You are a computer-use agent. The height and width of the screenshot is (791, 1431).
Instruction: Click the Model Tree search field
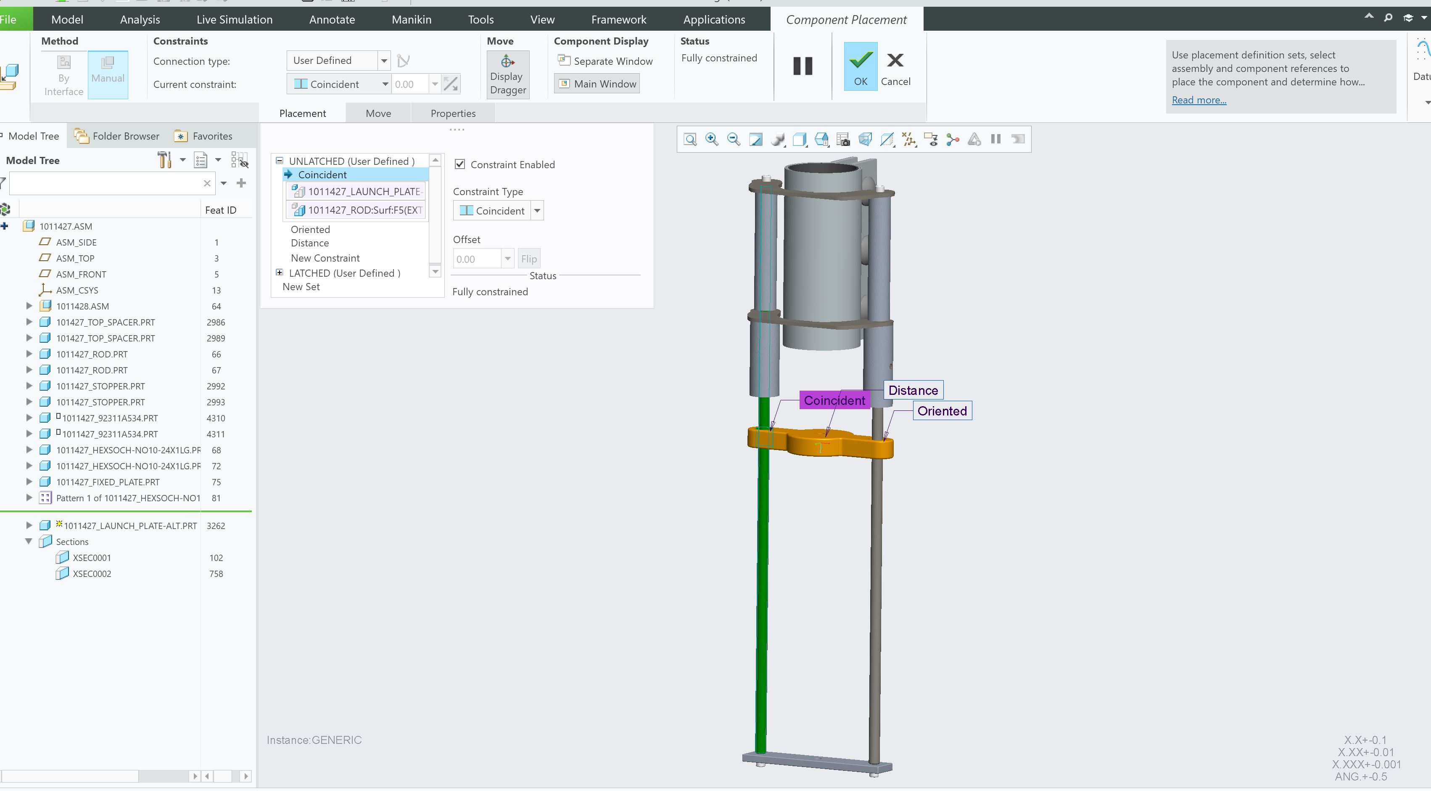coord(106,183)
